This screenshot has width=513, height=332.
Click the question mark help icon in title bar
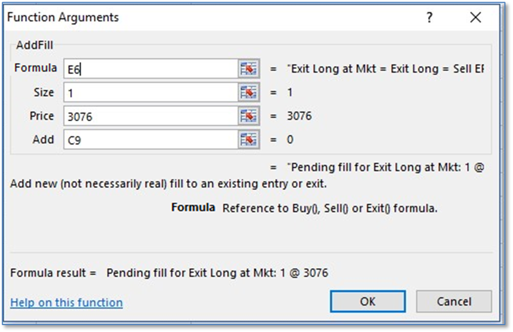click(x=429, y=18)
